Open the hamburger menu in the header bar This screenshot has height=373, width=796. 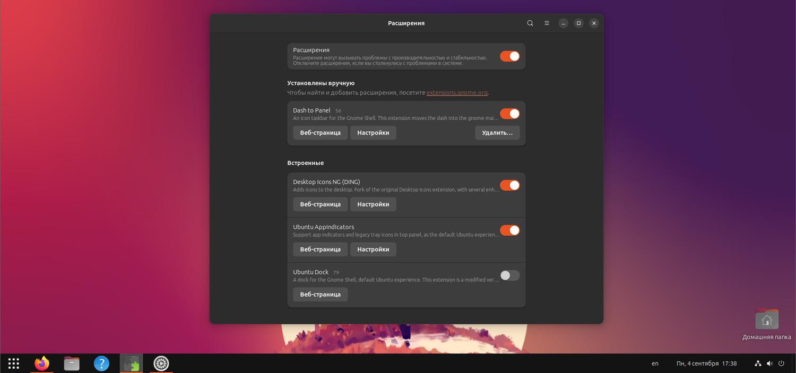[547, 23]
